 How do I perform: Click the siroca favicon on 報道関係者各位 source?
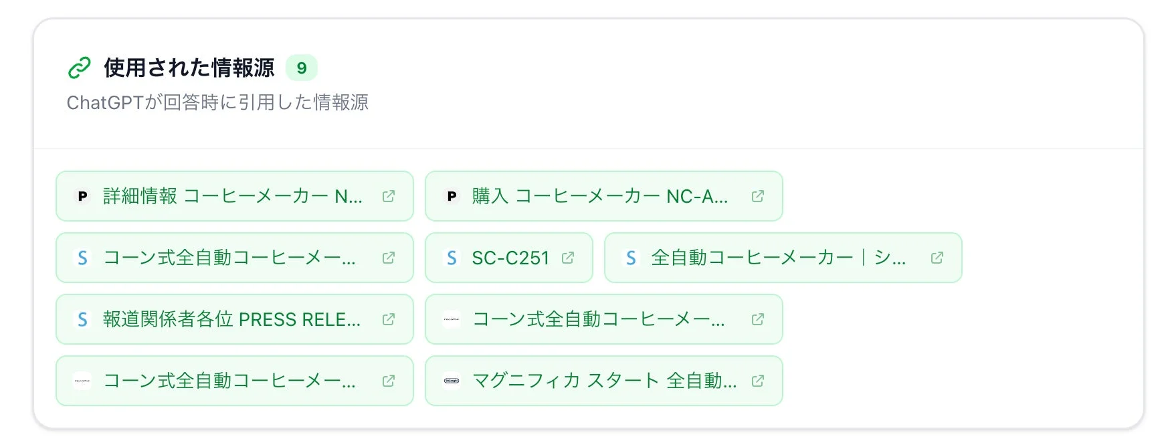(x=82, y=319)
